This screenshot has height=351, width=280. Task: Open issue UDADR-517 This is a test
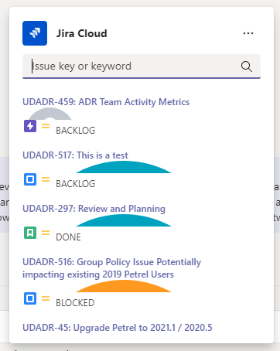point(75,155)
